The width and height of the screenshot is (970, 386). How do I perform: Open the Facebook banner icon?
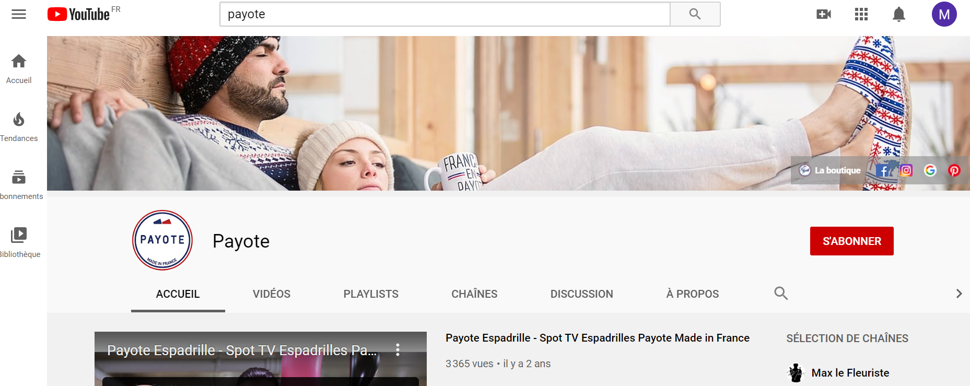pos(883,170)
